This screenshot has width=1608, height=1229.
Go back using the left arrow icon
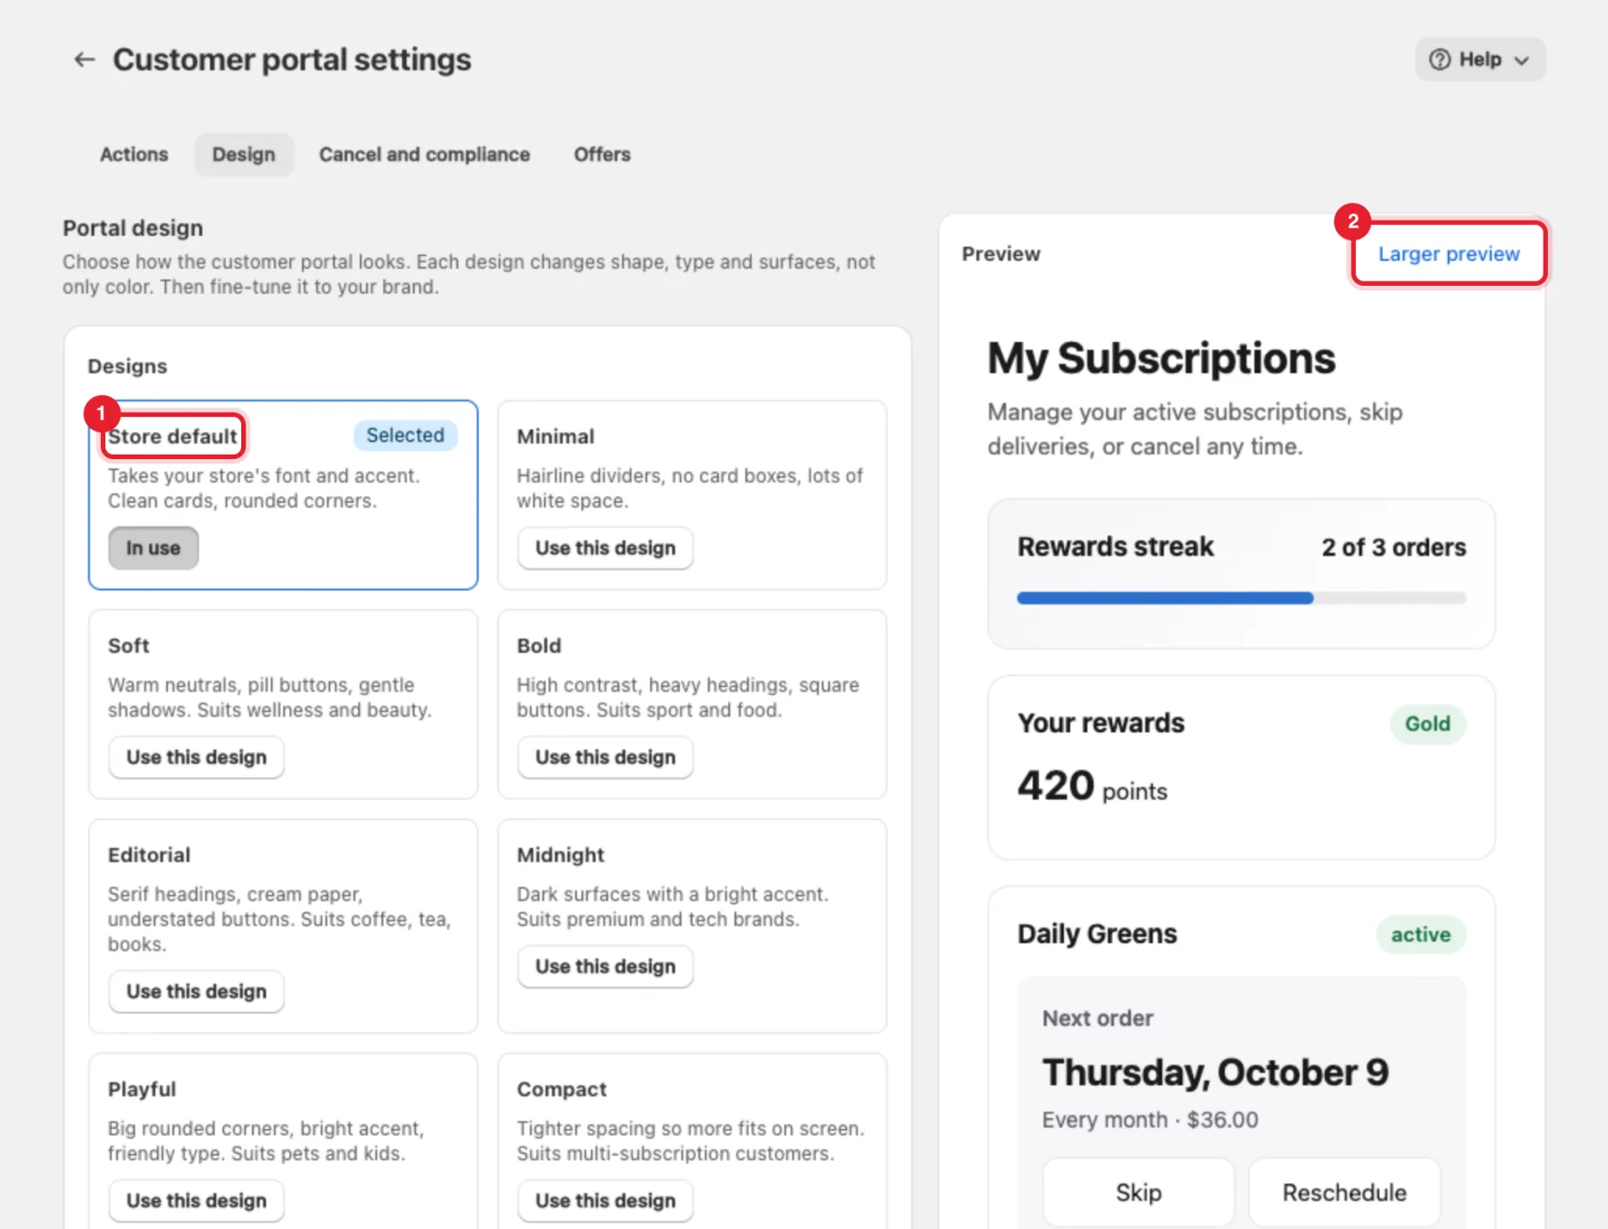coord(84,60)
